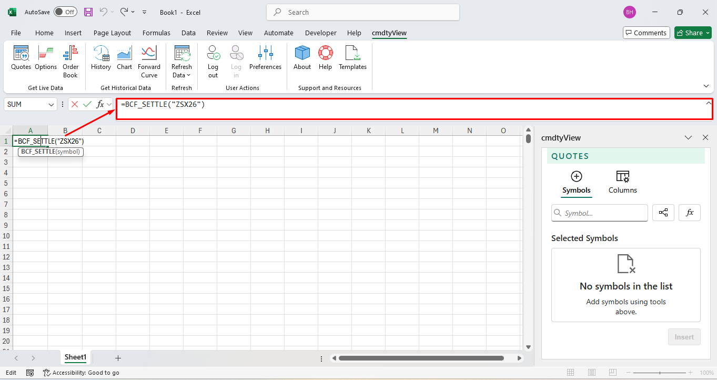717x380 pixels.
Task: Click the Redo arrow icon
Action: point(124,12)
